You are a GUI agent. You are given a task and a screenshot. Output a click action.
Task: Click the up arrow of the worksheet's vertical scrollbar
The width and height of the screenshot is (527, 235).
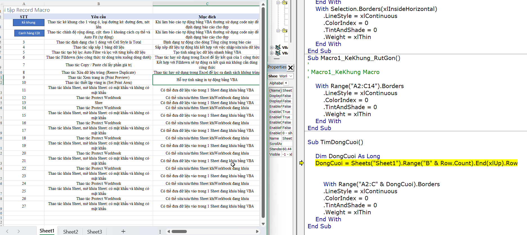coord(263,4)
